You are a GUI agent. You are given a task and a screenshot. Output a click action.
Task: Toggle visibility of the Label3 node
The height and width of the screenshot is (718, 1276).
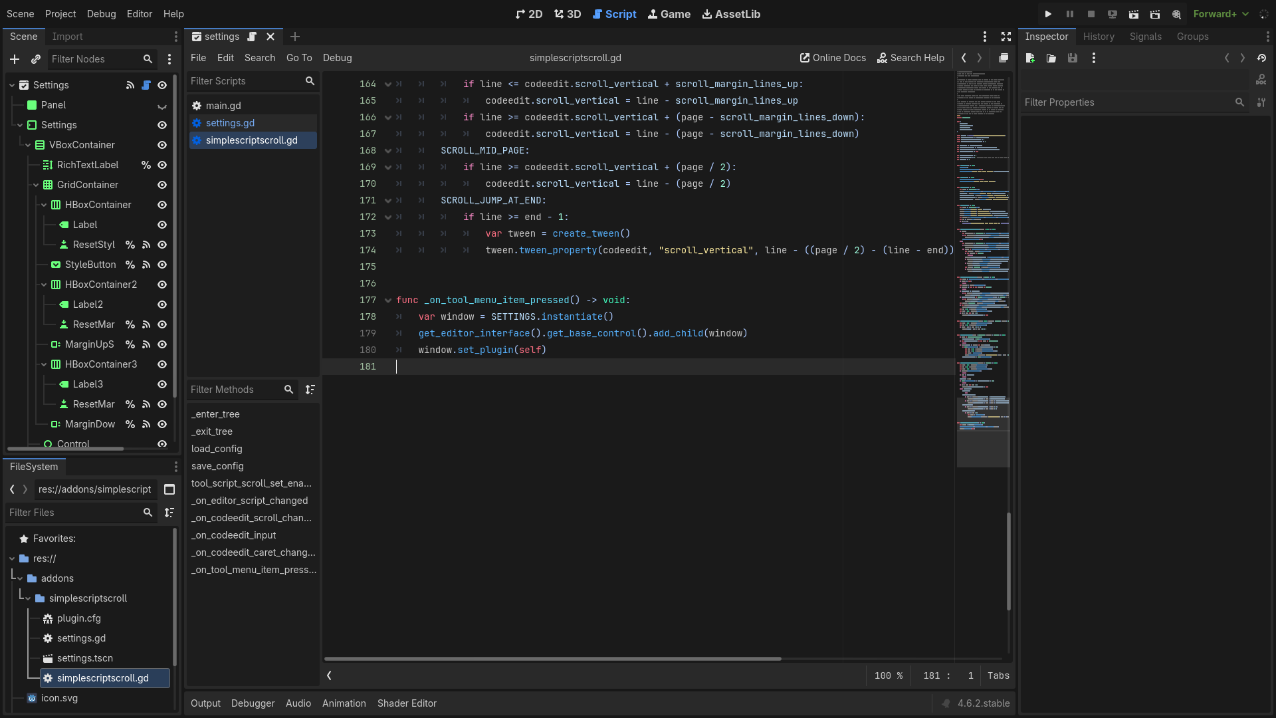click(x=162, y=384)
